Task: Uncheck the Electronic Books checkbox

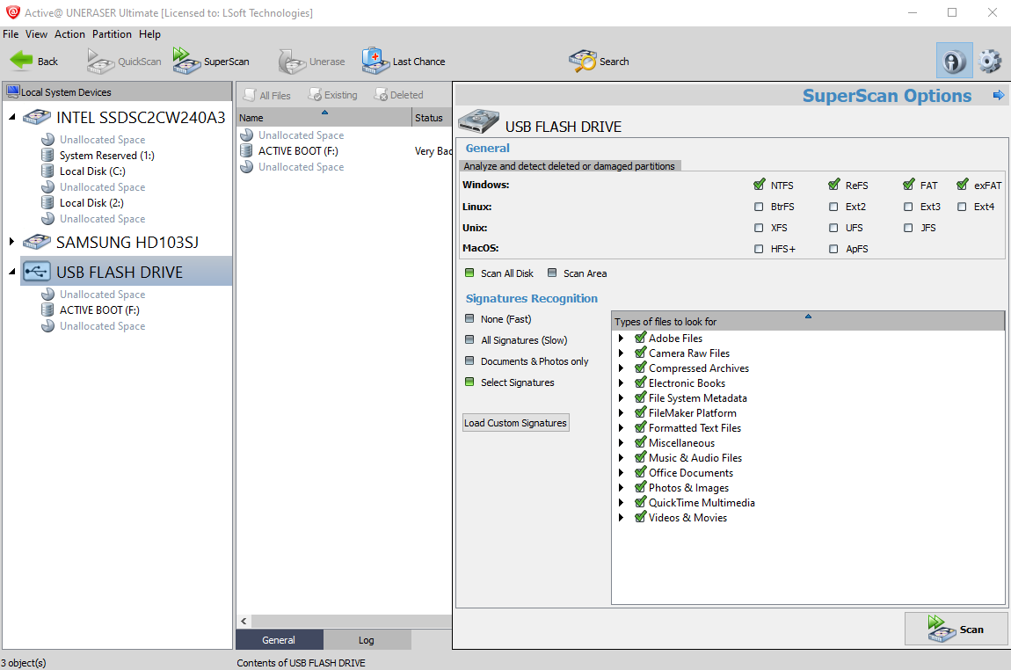Action: coord(640,382)
